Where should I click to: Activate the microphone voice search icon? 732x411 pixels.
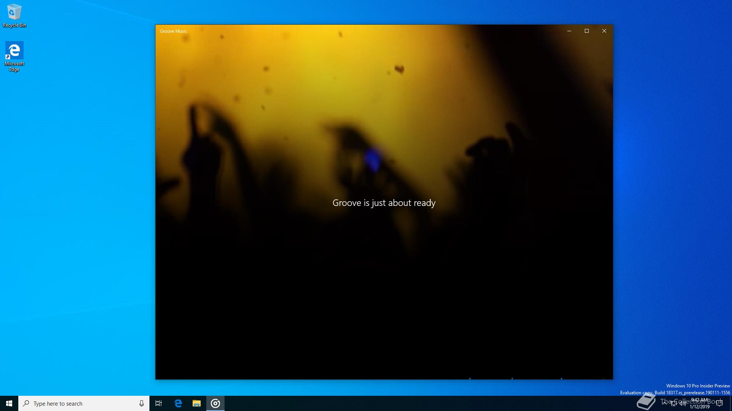[141, 403]
